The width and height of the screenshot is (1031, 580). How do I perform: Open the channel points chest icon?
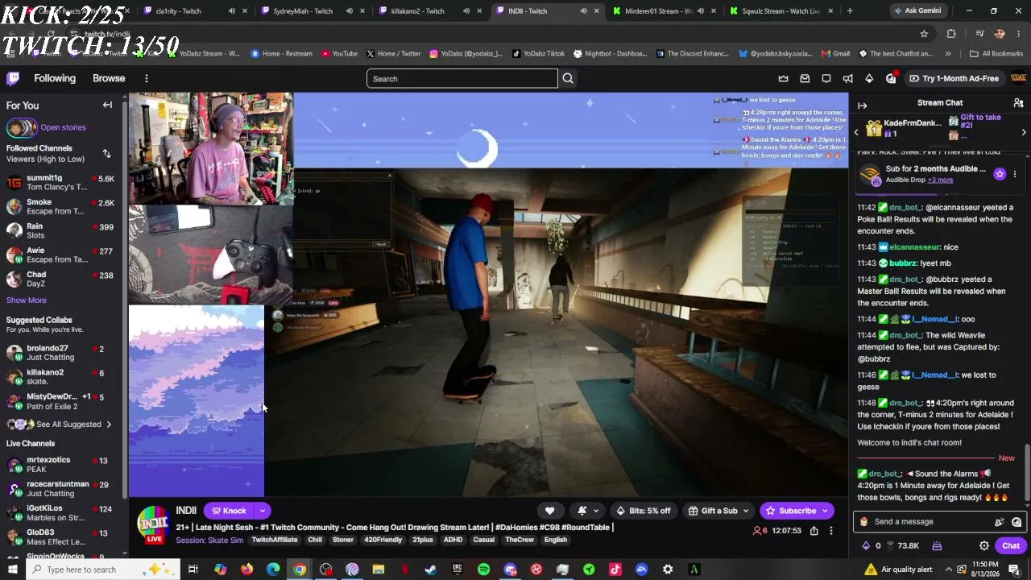tap(938, 545)
